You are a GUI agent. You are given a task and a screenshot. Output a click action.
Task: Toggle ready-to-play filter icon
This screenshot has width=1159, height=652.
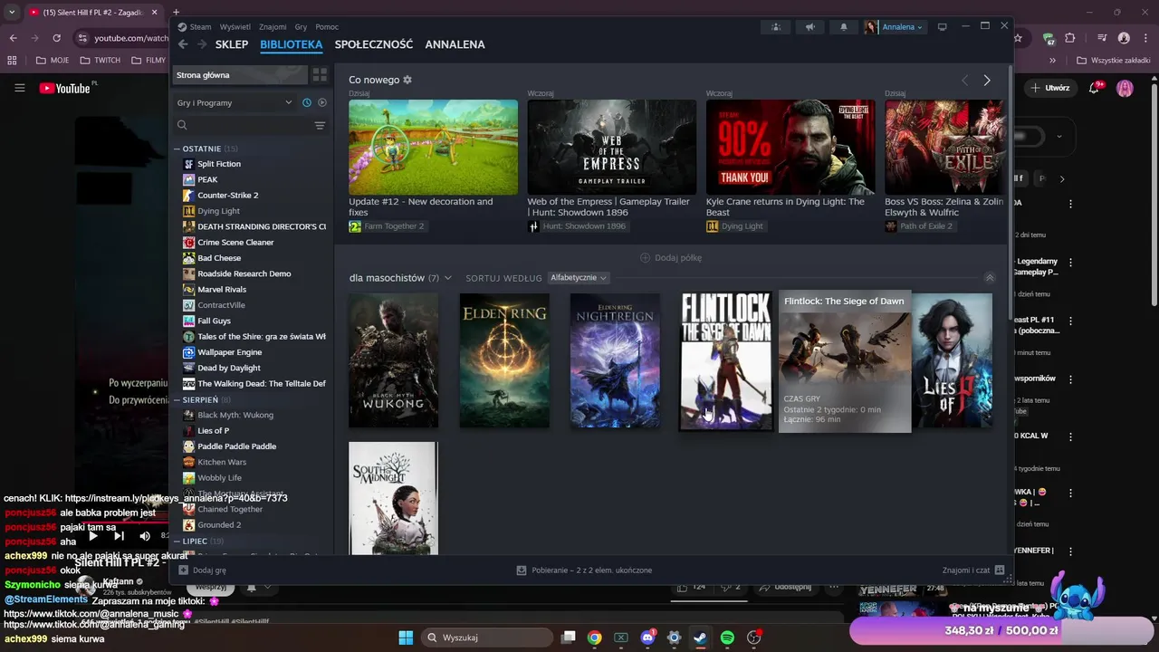[x=322, y=102]
